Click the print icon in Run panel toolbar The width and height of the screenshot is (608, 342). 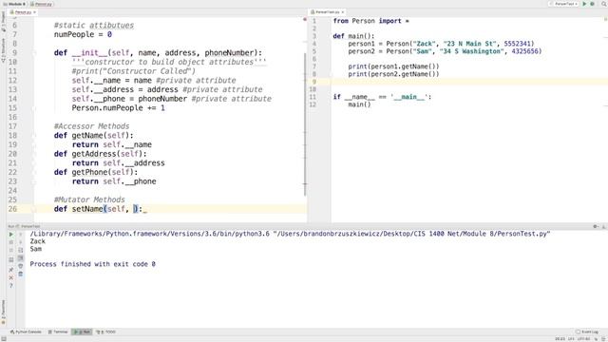point(21,266)
